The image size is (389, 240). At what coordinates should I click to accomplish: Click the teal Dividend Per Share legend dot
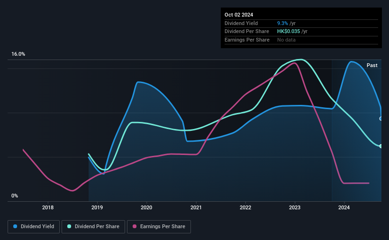pos(69,226)
